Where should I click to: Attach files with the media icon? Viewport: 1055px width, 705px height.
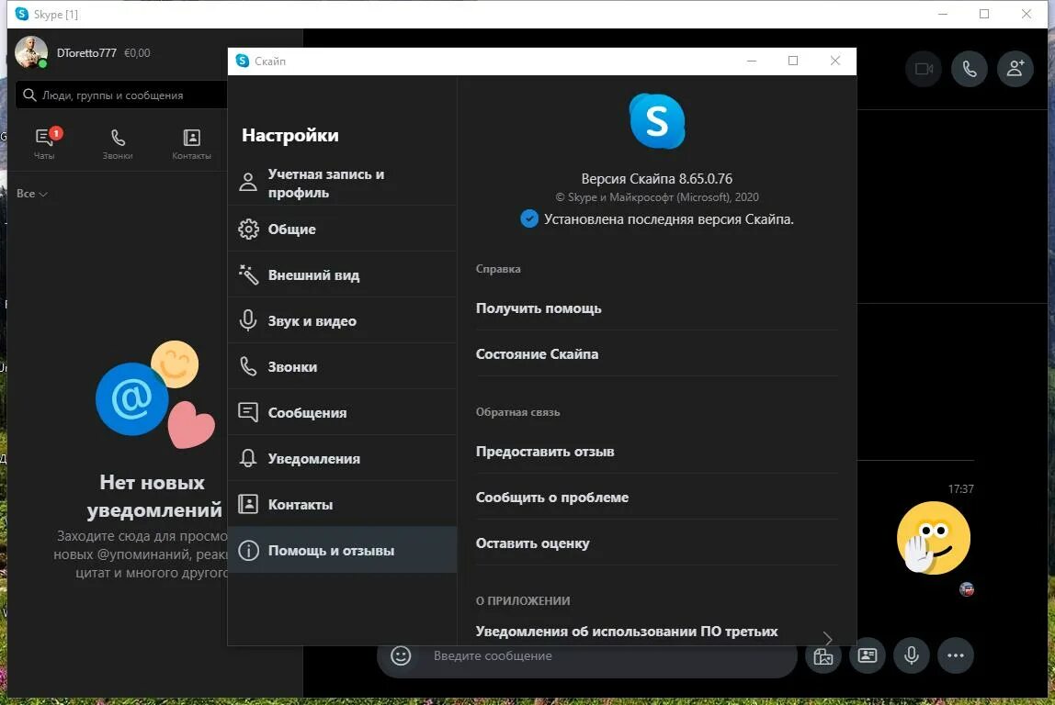(822, 655)
